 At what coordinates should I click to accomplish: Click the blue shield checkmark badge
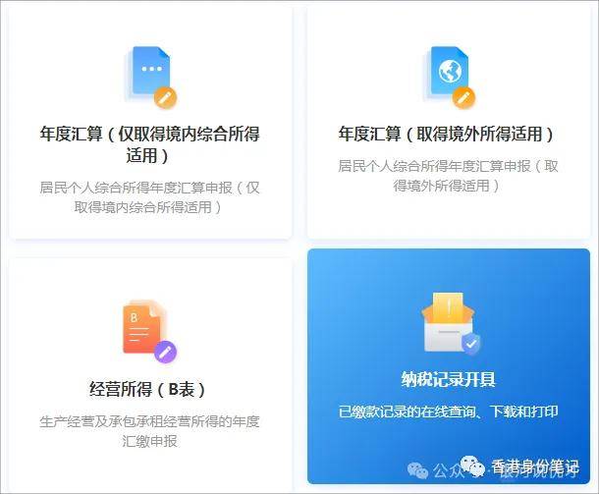pos(471,344)
